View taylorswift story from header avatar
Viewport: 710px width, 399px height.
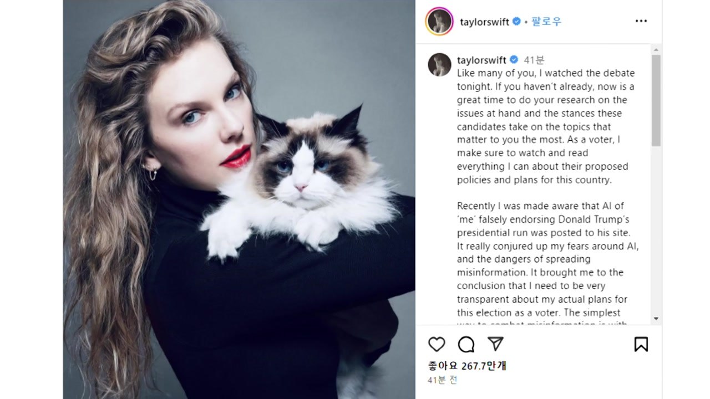coord(439,21)
